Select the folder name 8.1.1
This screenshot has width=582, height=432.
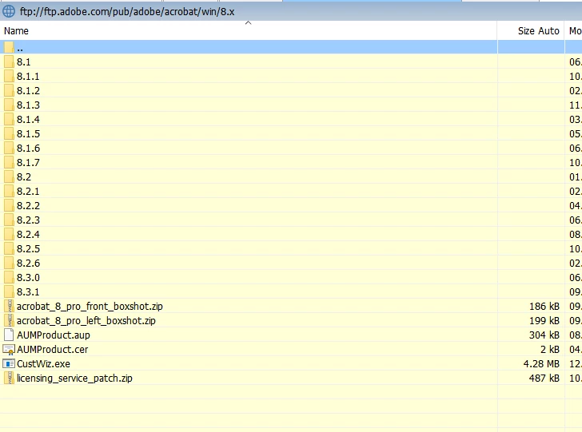click(28, 77)
